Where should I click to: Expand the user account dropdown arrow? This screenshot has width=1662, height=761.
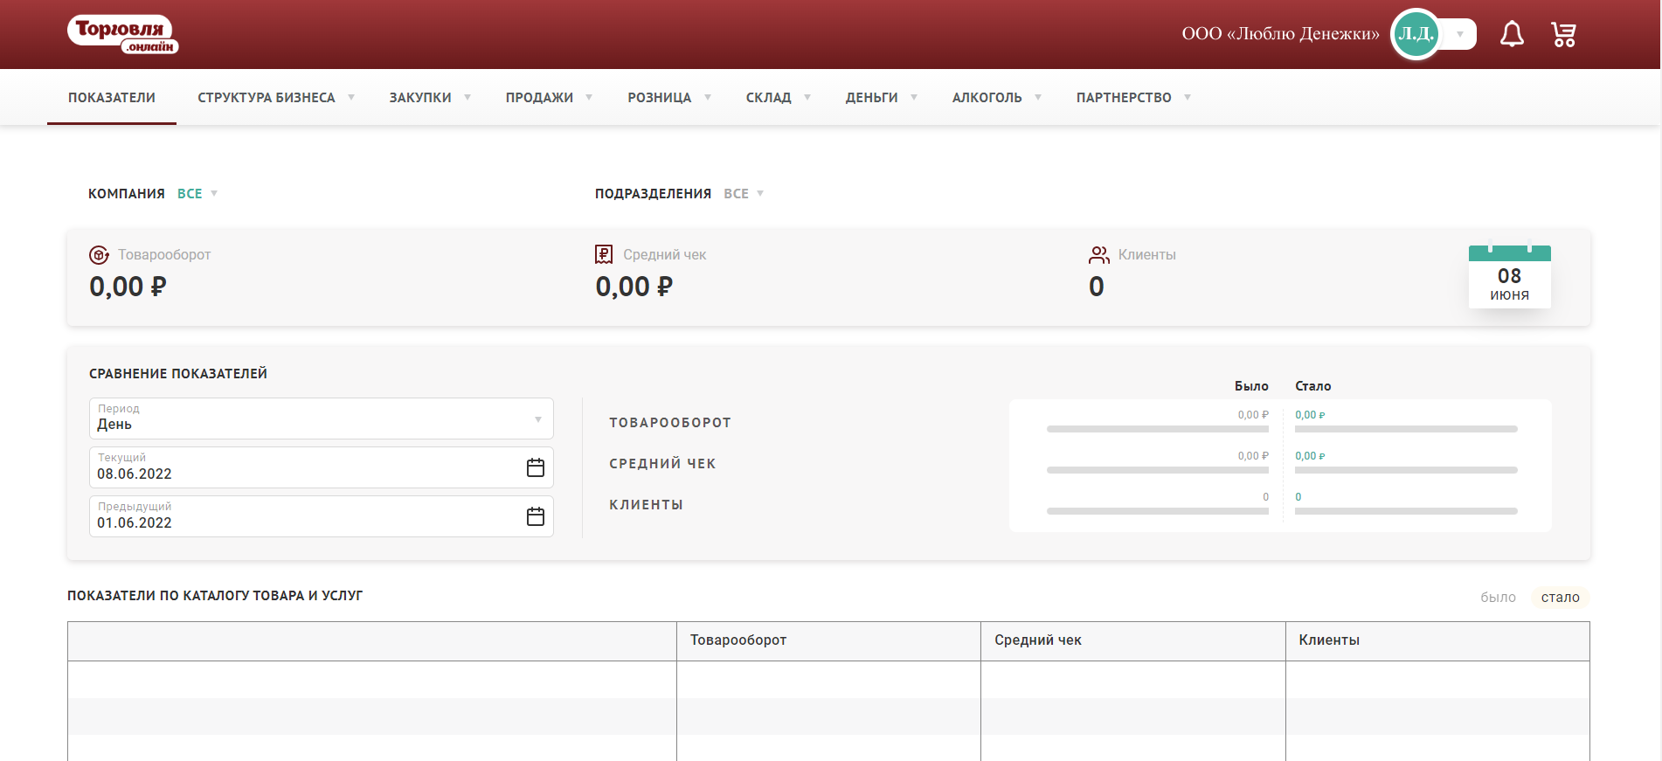pyautogui.click(x=1460, y=35)
